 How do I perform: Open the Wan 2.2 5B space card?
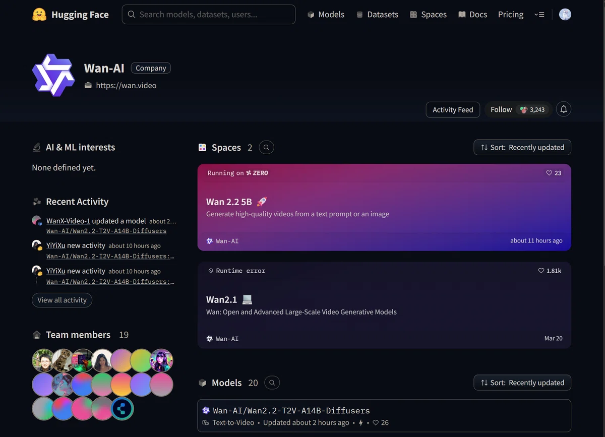(x=384, y=207)
